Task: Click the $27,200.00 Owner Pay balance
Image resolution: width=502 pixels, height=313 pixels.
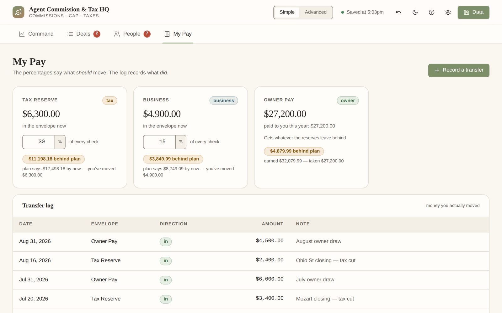Action: coord(285,114)
